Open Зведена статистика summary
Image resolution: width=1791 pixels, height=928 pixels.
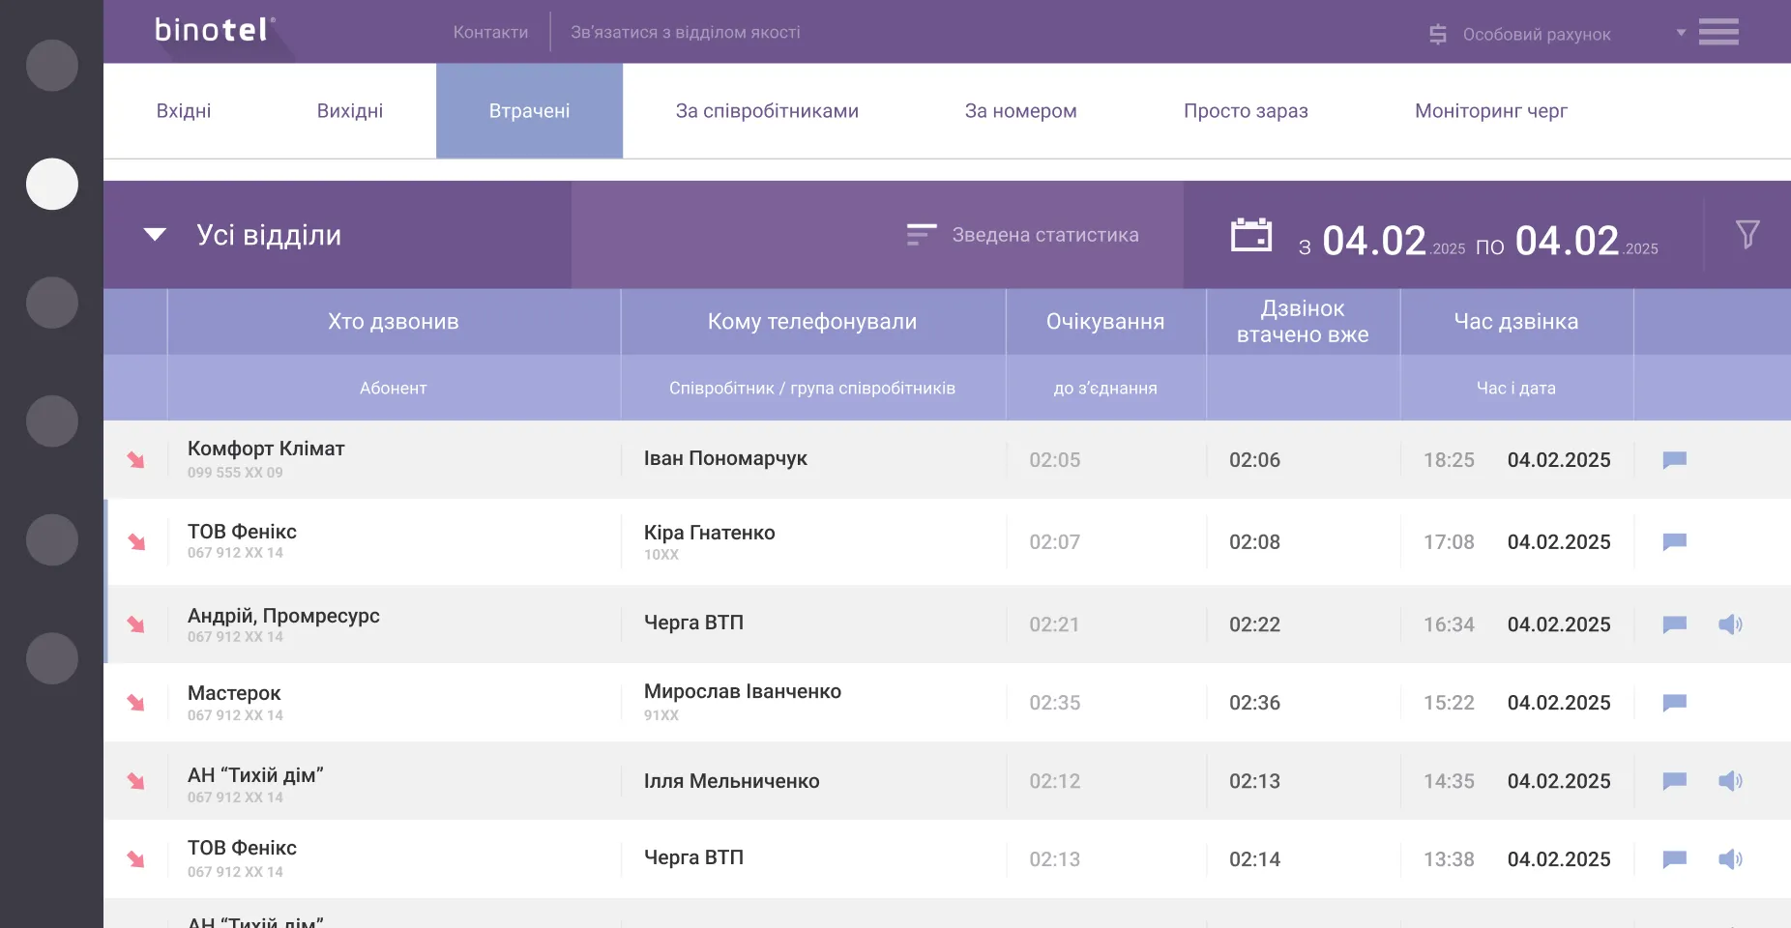coord(1025,235)
